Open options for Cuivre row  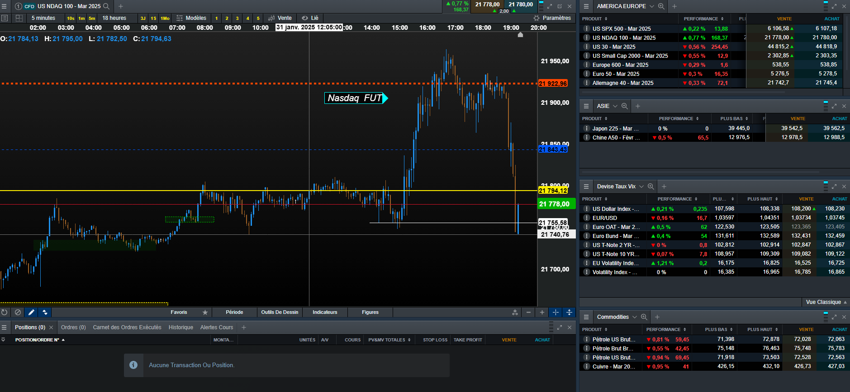[587, 366]
